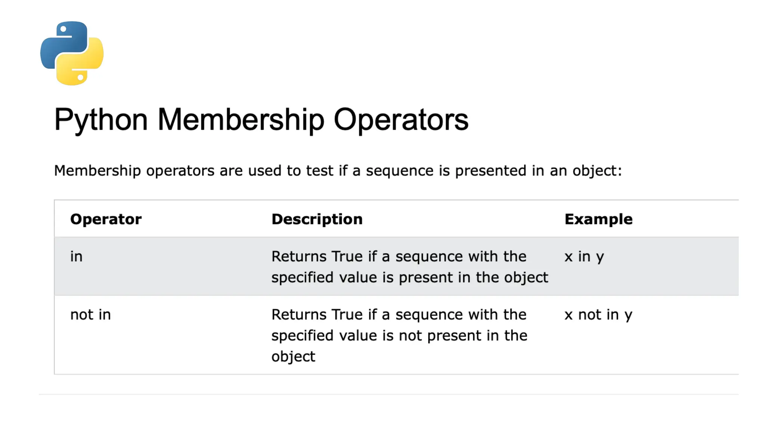Click the 'in' operator description text

tap(409, 267)
